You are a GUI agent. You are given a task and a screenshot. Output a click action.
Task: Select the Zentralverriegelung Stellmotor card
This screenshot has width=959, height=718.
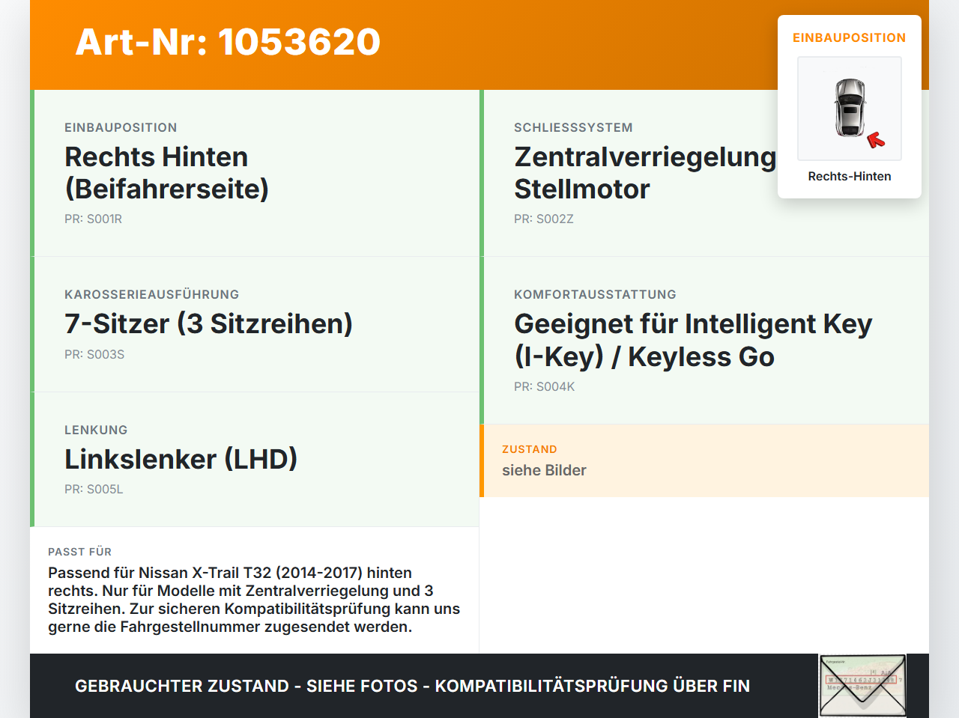tap(704, 173)
